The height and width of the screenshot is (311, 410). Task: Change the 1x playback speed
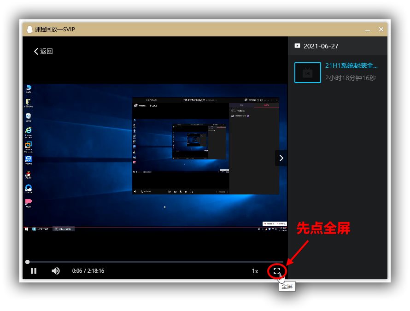click(255, 271)
